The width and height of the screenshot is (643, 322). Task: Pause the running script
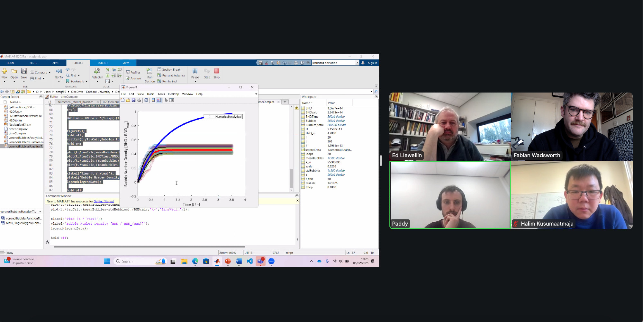point(195,71)
